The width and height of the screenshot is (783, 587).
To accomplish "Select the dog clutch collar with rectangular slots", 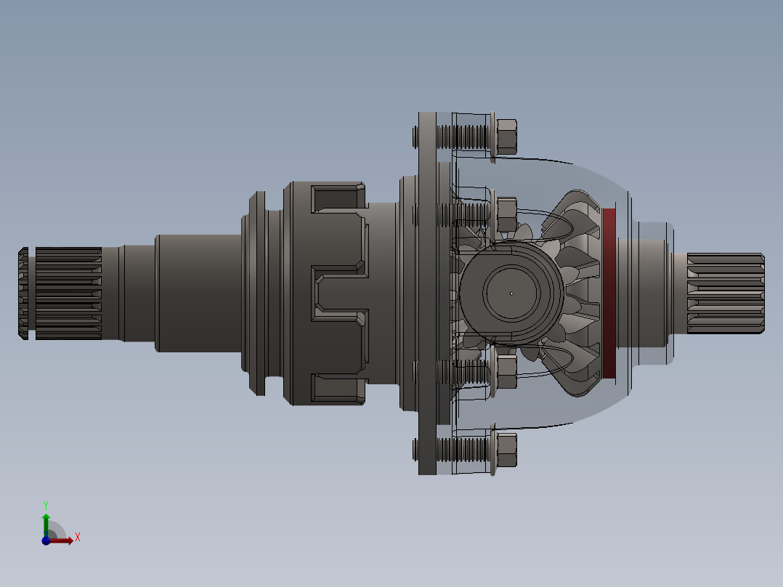I will pos(325,293).
